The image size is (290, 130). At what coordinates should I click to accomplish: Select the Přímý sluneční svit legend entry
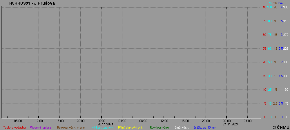(x=130, y=127)
